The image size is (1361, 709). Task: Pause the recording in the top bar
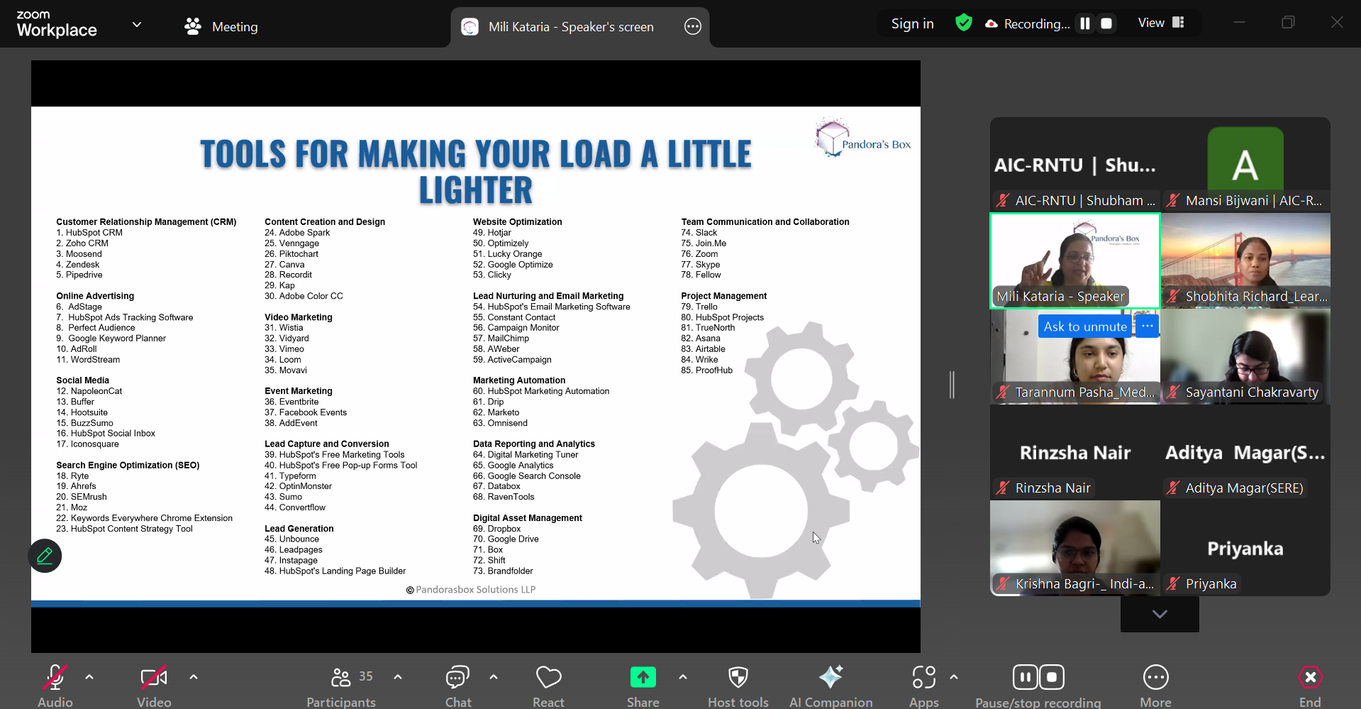coord(1084,23)
